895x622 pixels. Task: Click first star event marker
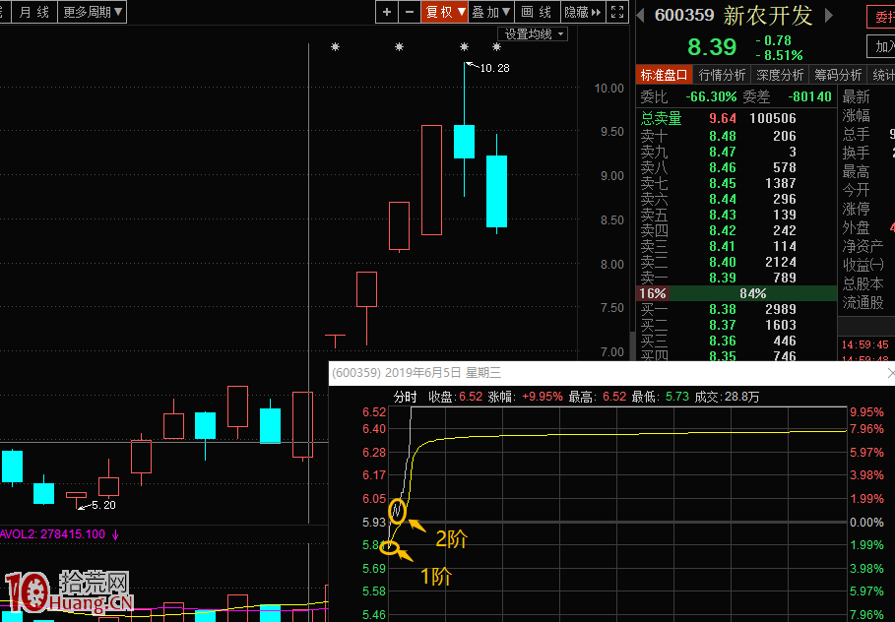[x=335, y=47]
